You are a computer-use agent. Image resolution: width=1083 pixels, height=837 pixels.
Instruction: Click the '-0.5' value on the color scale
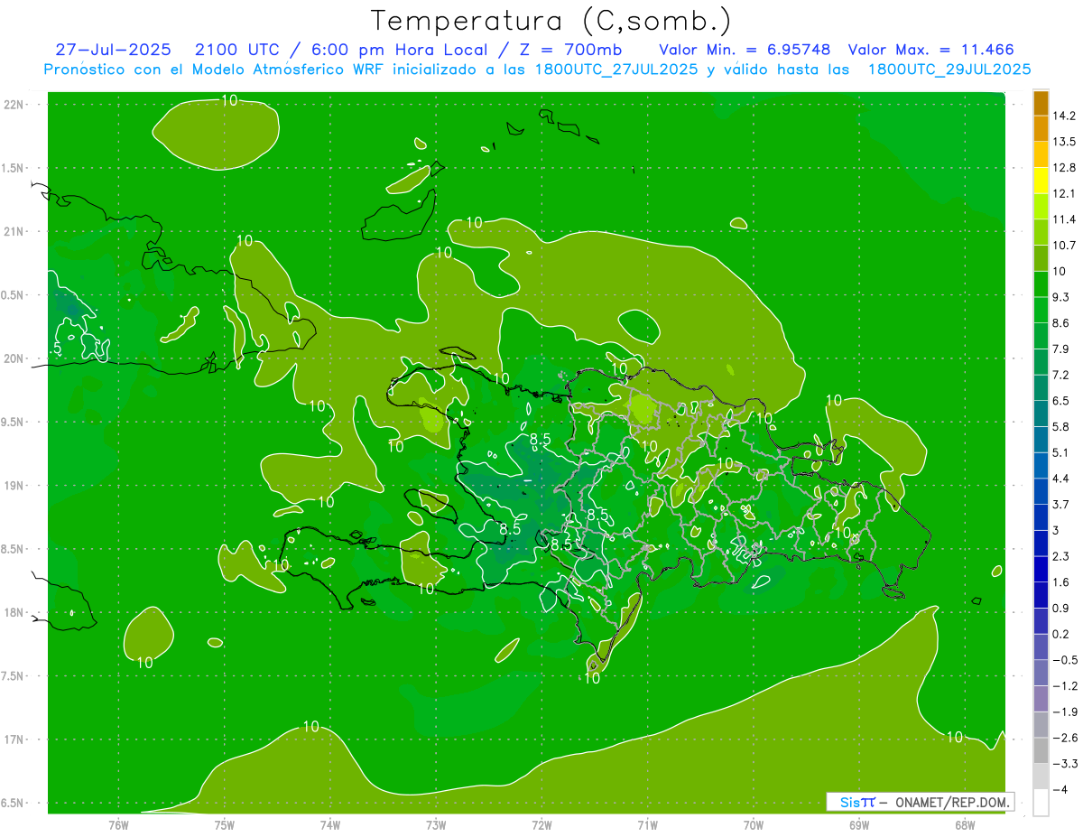pos(1064,660)
